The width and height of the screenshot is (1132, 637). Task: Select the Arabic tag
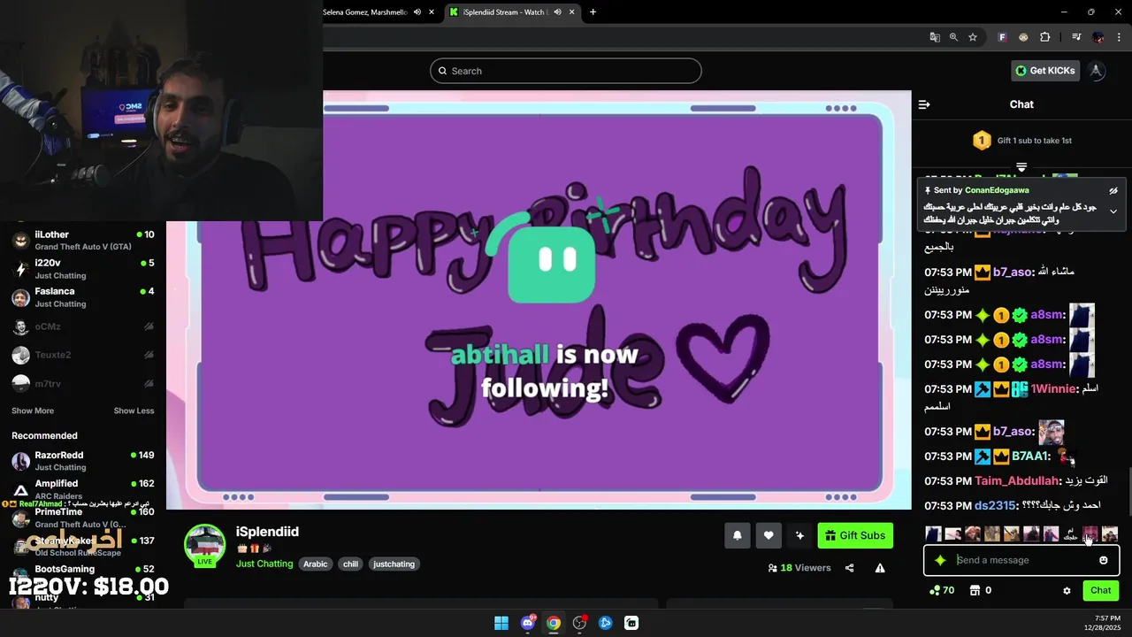[316, 564]
